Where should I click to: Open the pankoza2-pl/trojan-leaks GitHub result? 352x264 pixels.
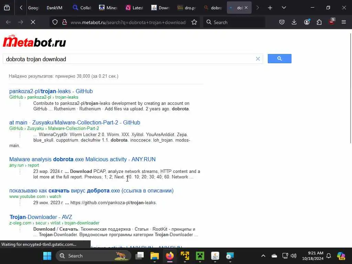click(51, 91)
